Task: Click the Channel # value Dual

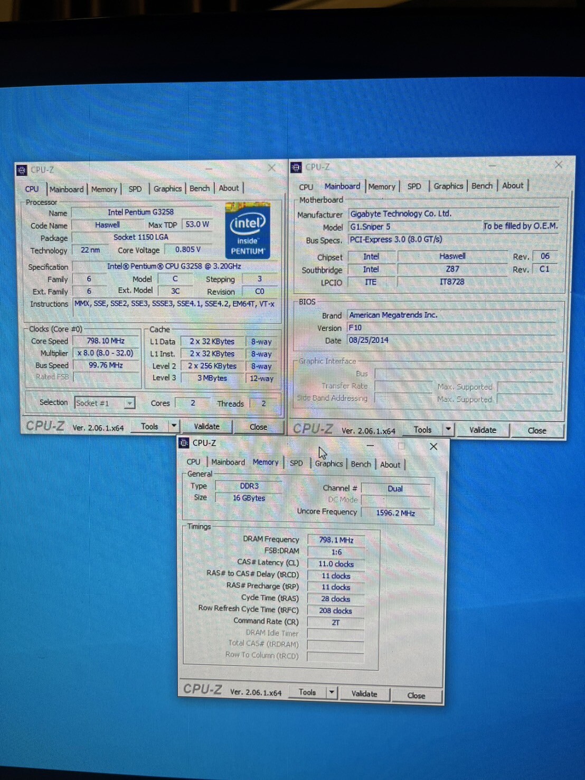Action: coord(395,489)
